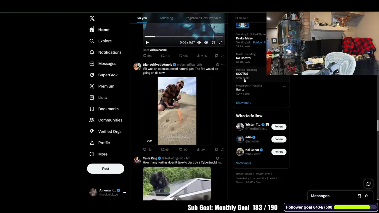This screenshot has height=213, width=379.
Task: Click the Communities icon in the sidebar
Action: (x=92, y=120)
